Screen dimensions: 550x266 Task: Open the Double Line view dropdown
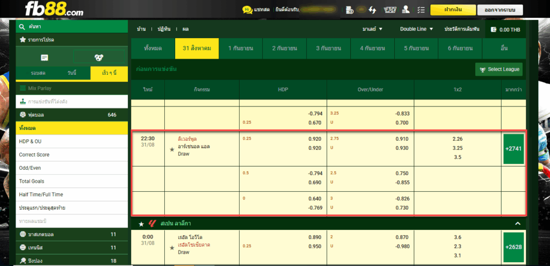tap(417, 29)
